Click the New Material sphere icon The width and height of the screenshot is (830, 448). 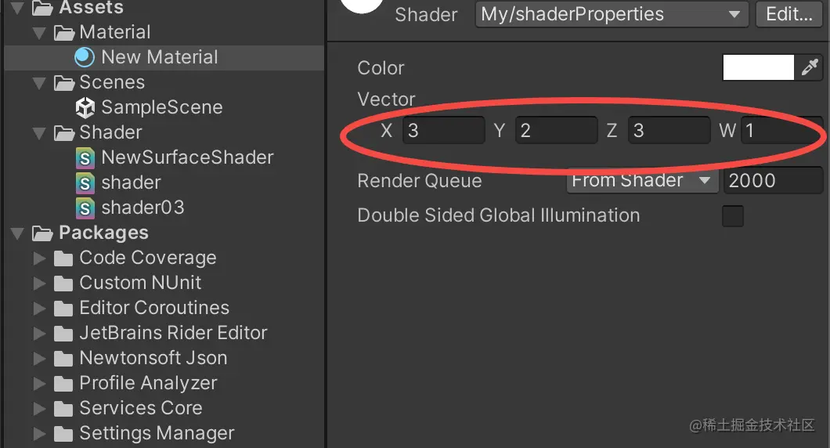point(85,57)
